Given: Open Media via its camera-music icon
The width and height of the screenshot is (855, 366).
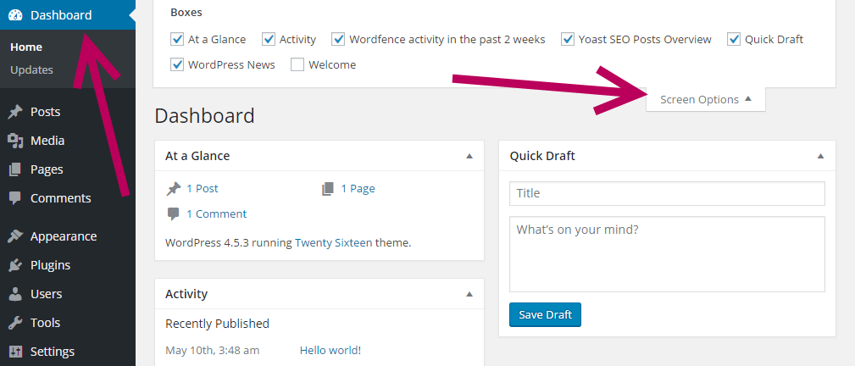Looking at the screenshot, I should pos(15,141).
